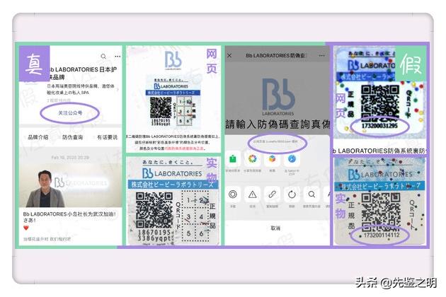This screenshot has width=446, height=297.
Task: Tap the QR code on the real label photo
Action: [154, 210]
